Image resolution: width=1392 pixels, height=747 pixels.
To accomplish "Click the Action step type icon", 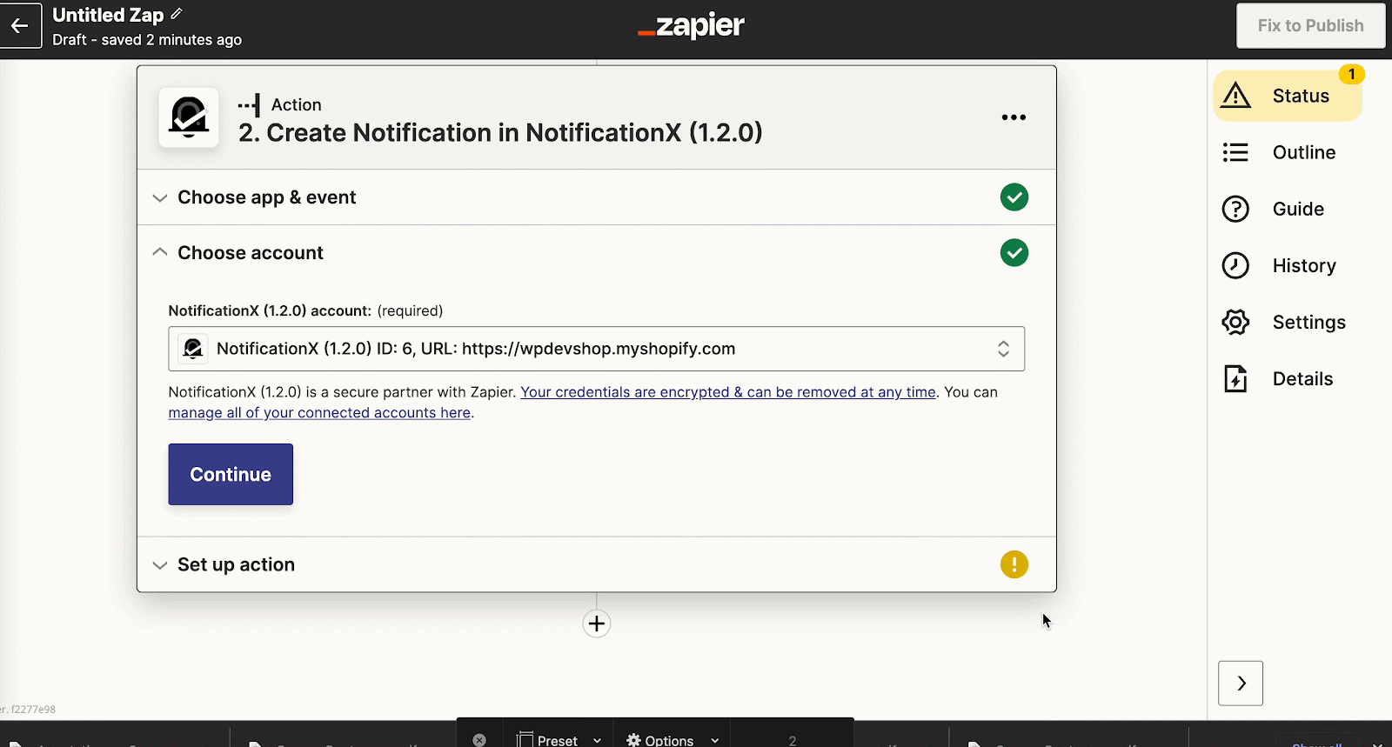I will (249, 105).
